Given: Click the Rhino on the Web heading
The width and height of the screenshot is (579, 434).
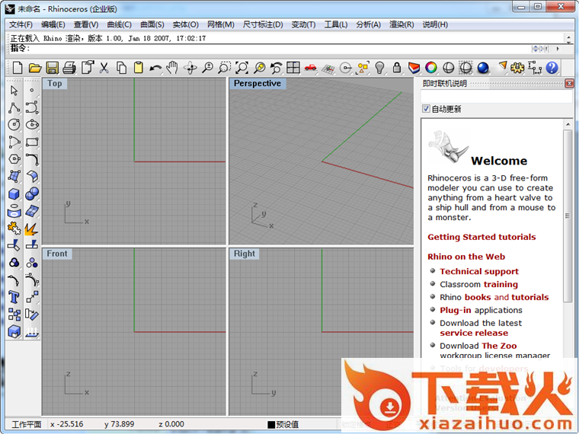Looking at the screenshot, I should pos(466,257).
